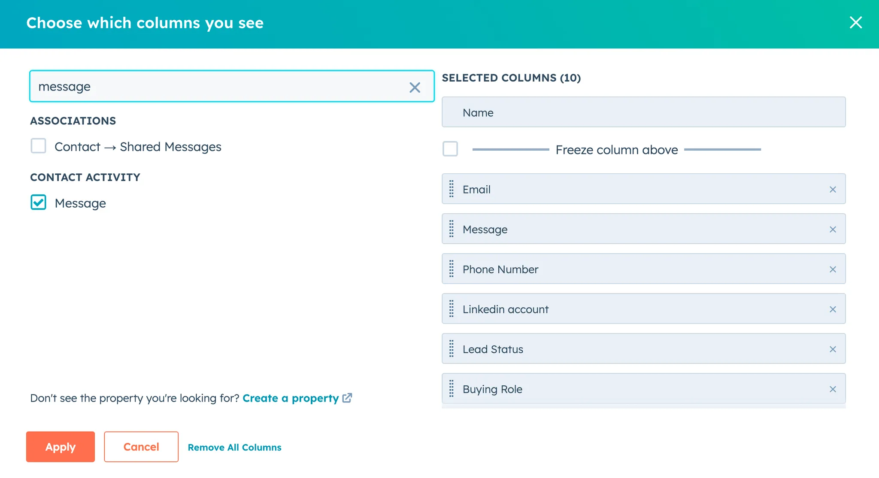Screen dimensions: 879x478
Task: Remove Lead Status column
Action: click(x=833, y=349)
